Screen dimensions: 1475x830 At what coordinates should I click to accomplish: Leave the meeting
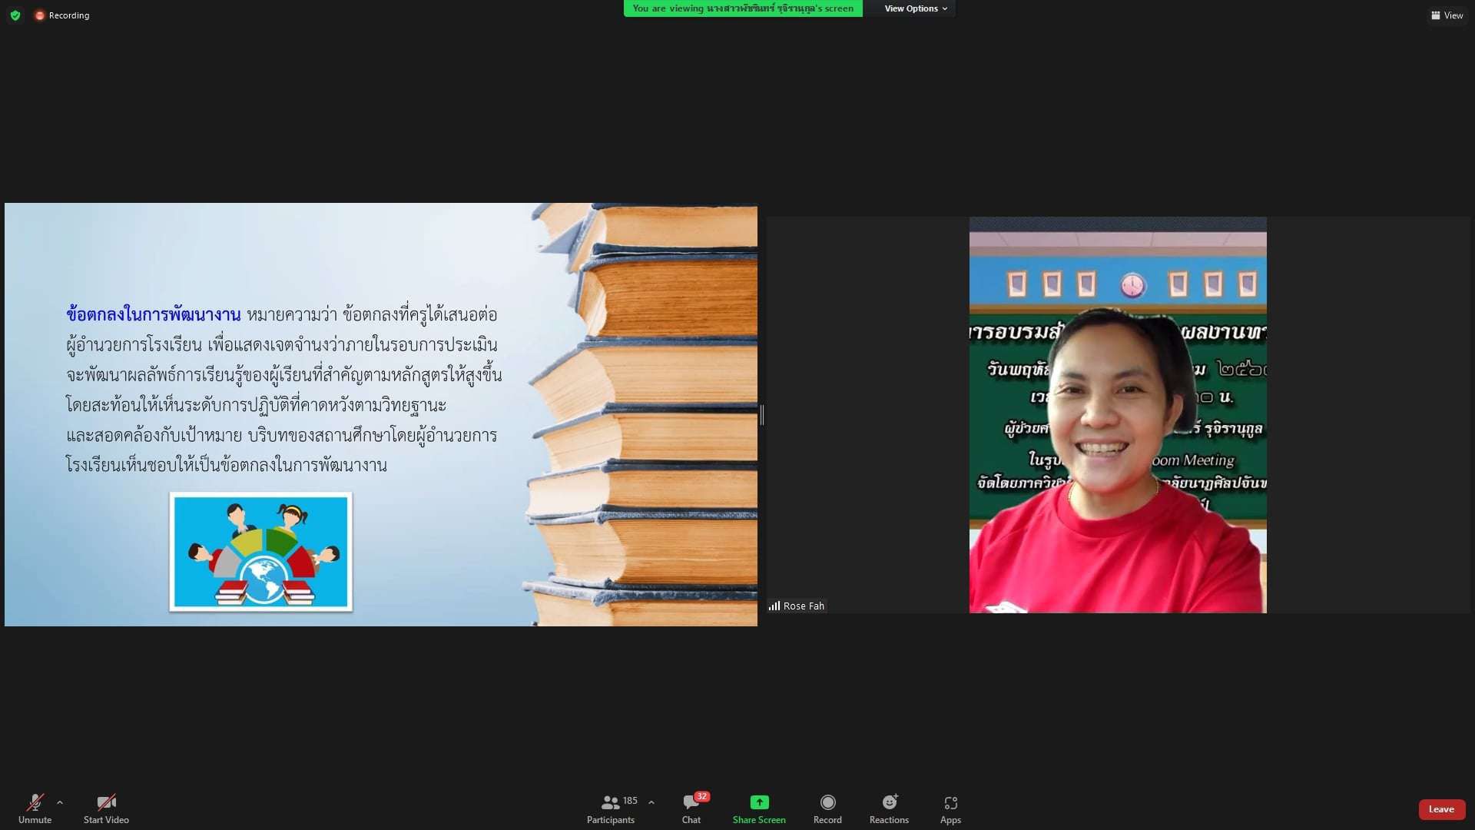pos(1441,809)
